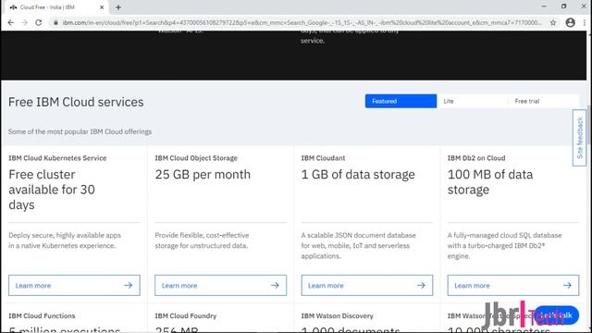592x333 pixels.
Task: Click the IBM Cloud Functions card title
Action: 42,315
